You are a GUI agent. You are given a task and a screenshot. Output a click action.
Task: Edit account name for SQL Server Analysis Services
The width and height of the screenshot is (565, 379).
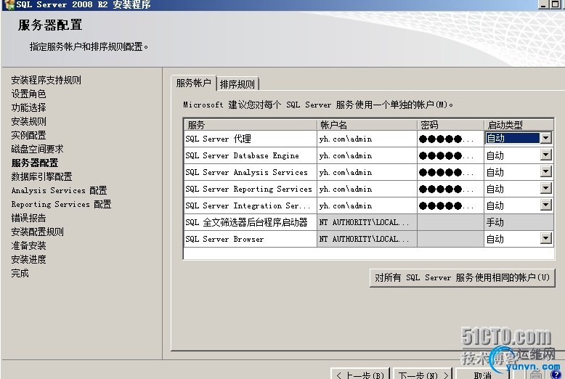tap(367, 172)
